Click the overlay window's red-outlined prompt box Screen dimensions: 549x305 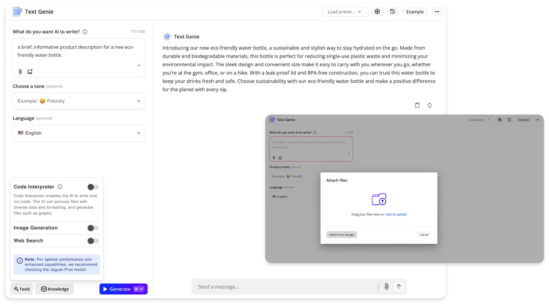point(311,149)
